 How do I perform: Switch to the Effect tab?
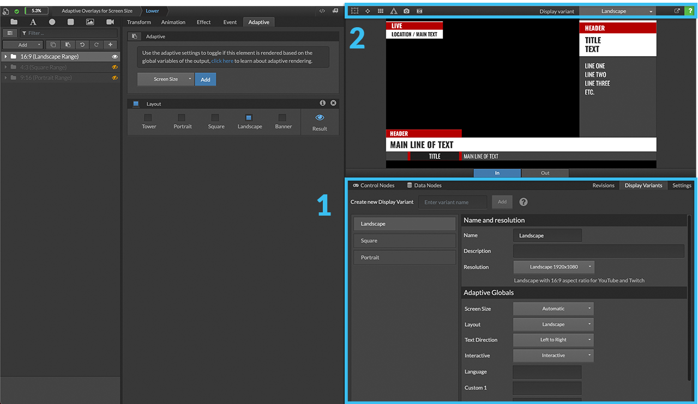pyautogui.click(x=204, y=22)
